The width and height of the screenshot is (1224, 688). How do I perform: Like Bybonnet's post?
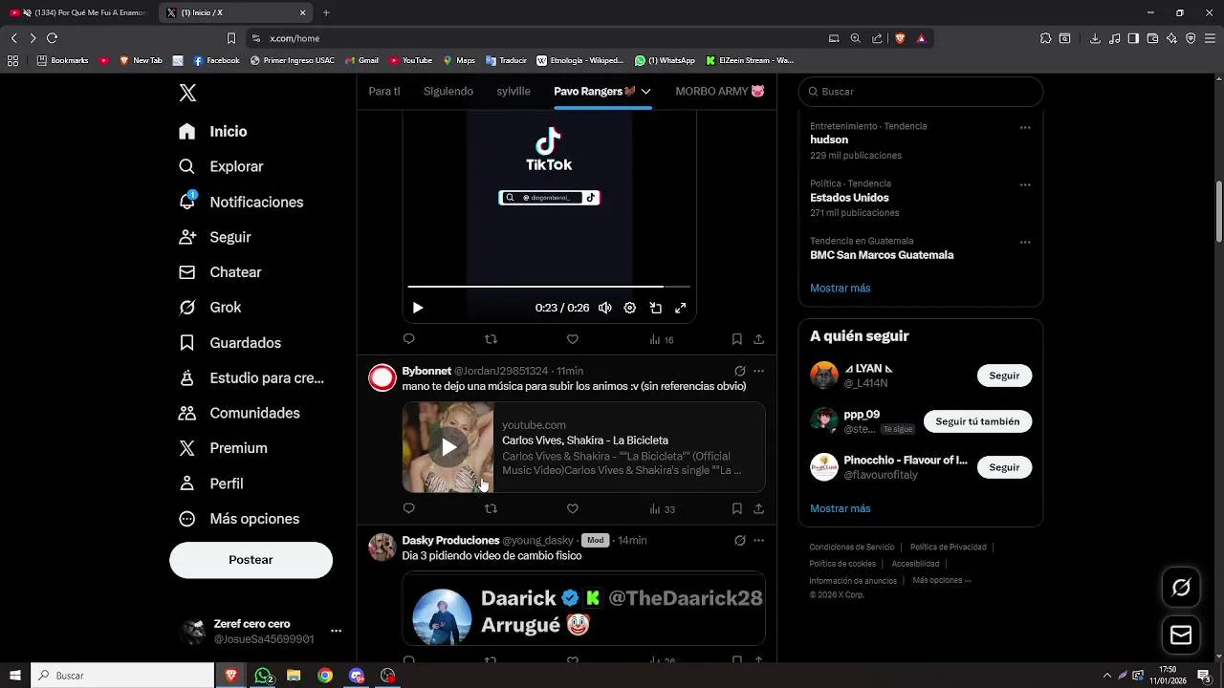click(x=573, y=509)
